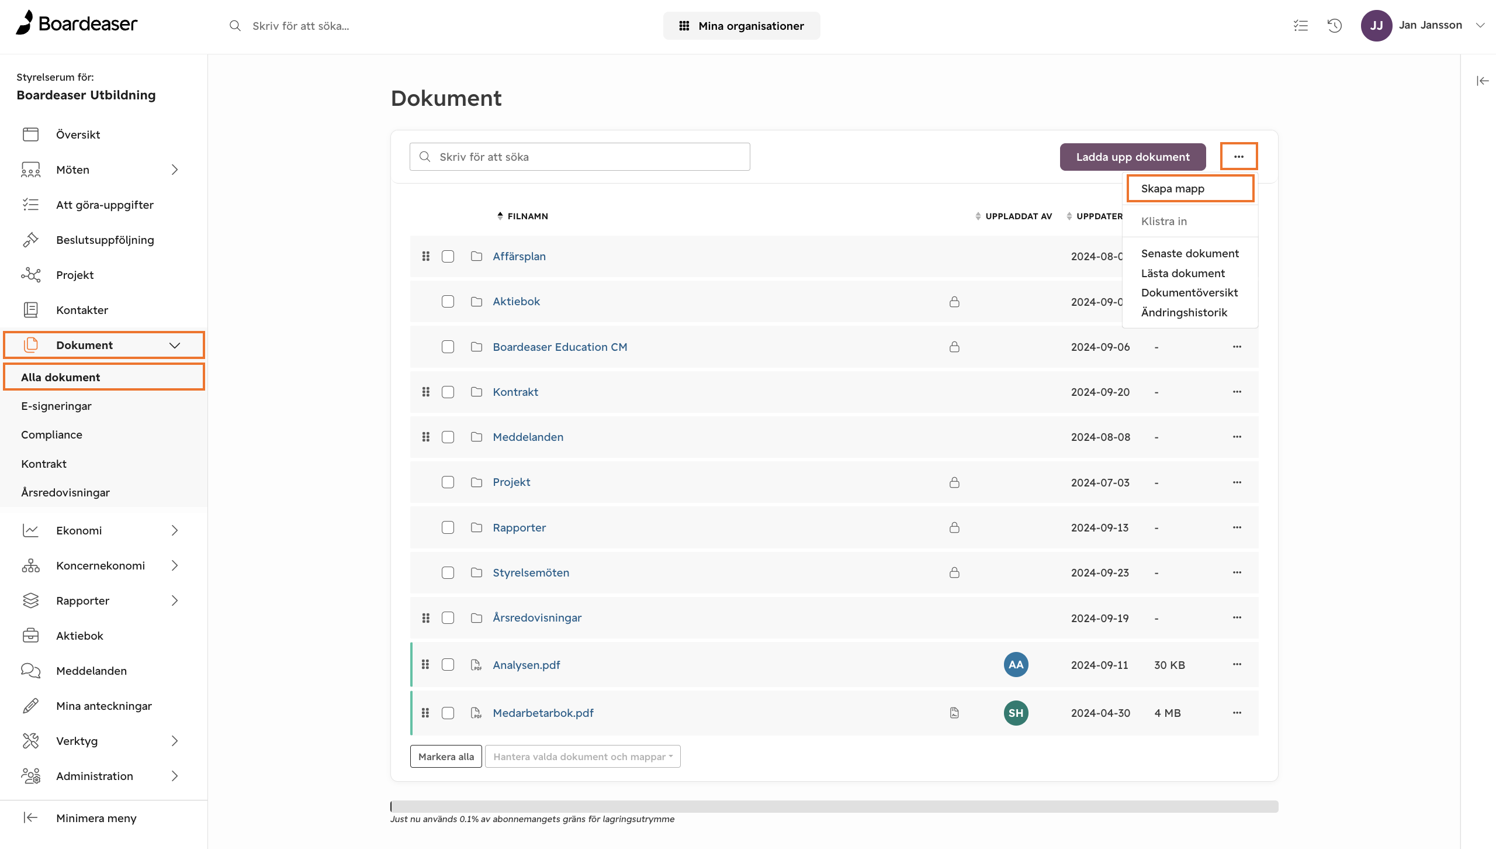Click the Markera alla button
The height and width of the screenshot is (849, 1496).
pyautogui.click(x=446, y=757)
